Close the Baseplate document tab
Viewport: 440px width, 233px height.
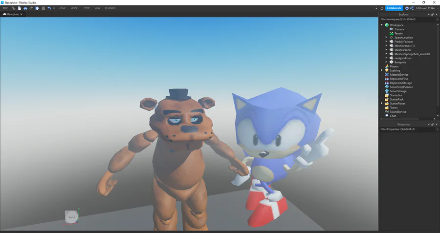[x=22, y=14]
